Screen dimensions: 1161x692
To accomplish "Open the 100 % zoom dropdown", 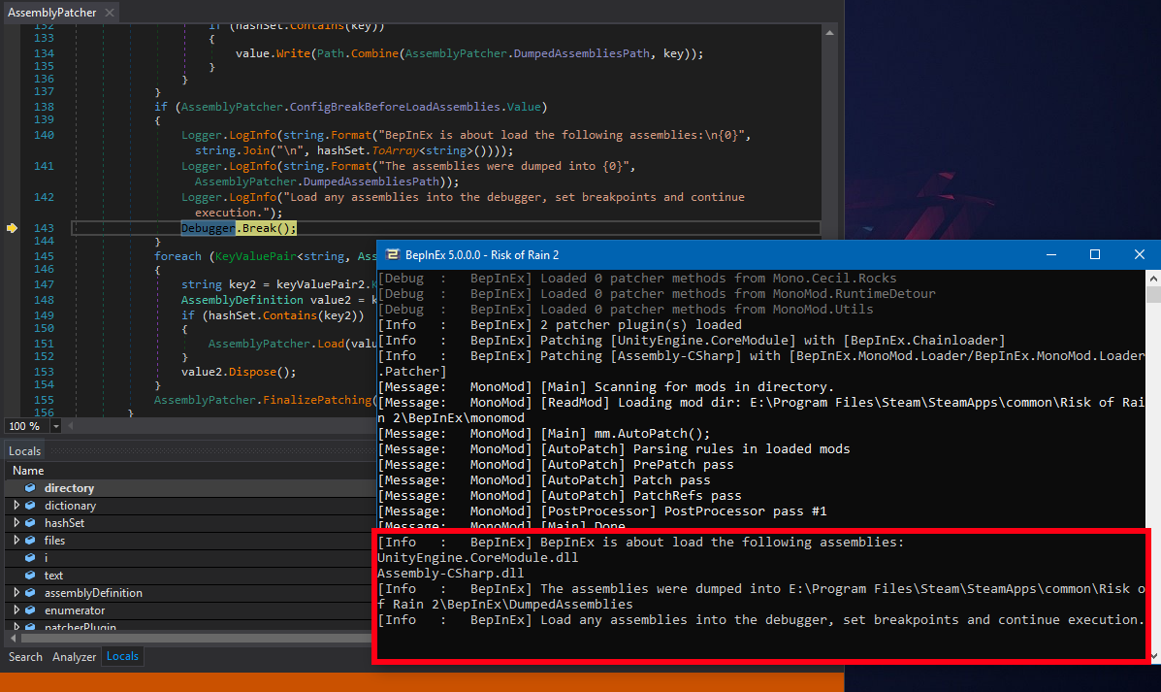I will [x=55, y=426].
